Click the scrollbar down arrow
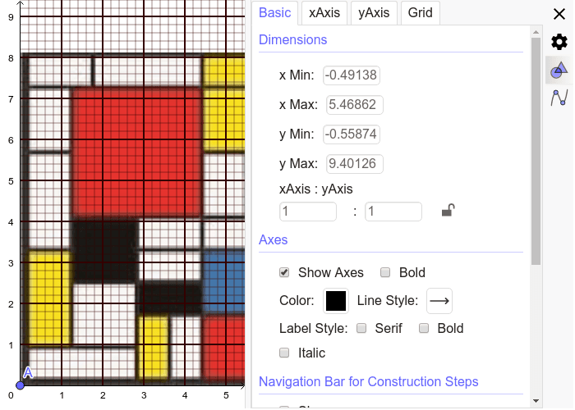Image resolution: width=575 pixels, height=410 pixels. click(x=536, y=401)
